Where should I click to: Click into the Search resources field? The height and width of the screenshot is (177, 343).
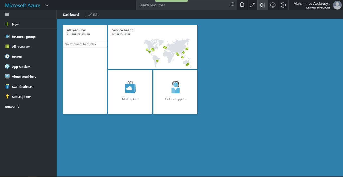tap(183, 5)
